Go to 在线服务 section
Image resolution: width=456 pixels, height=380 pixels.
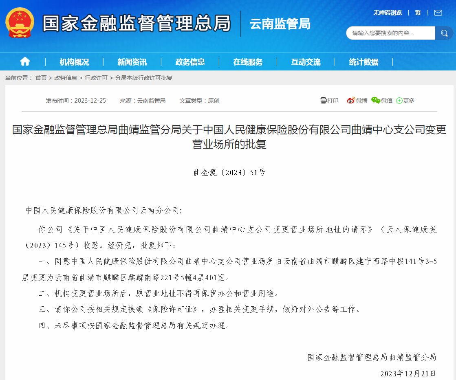[x=248, y=62]
